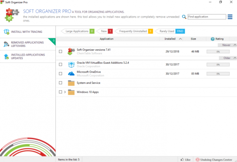Image resolution: width=237 pixels, height=162 pixels.
Task: Click Items in the list: 5 status text
Action: point(69,160)
